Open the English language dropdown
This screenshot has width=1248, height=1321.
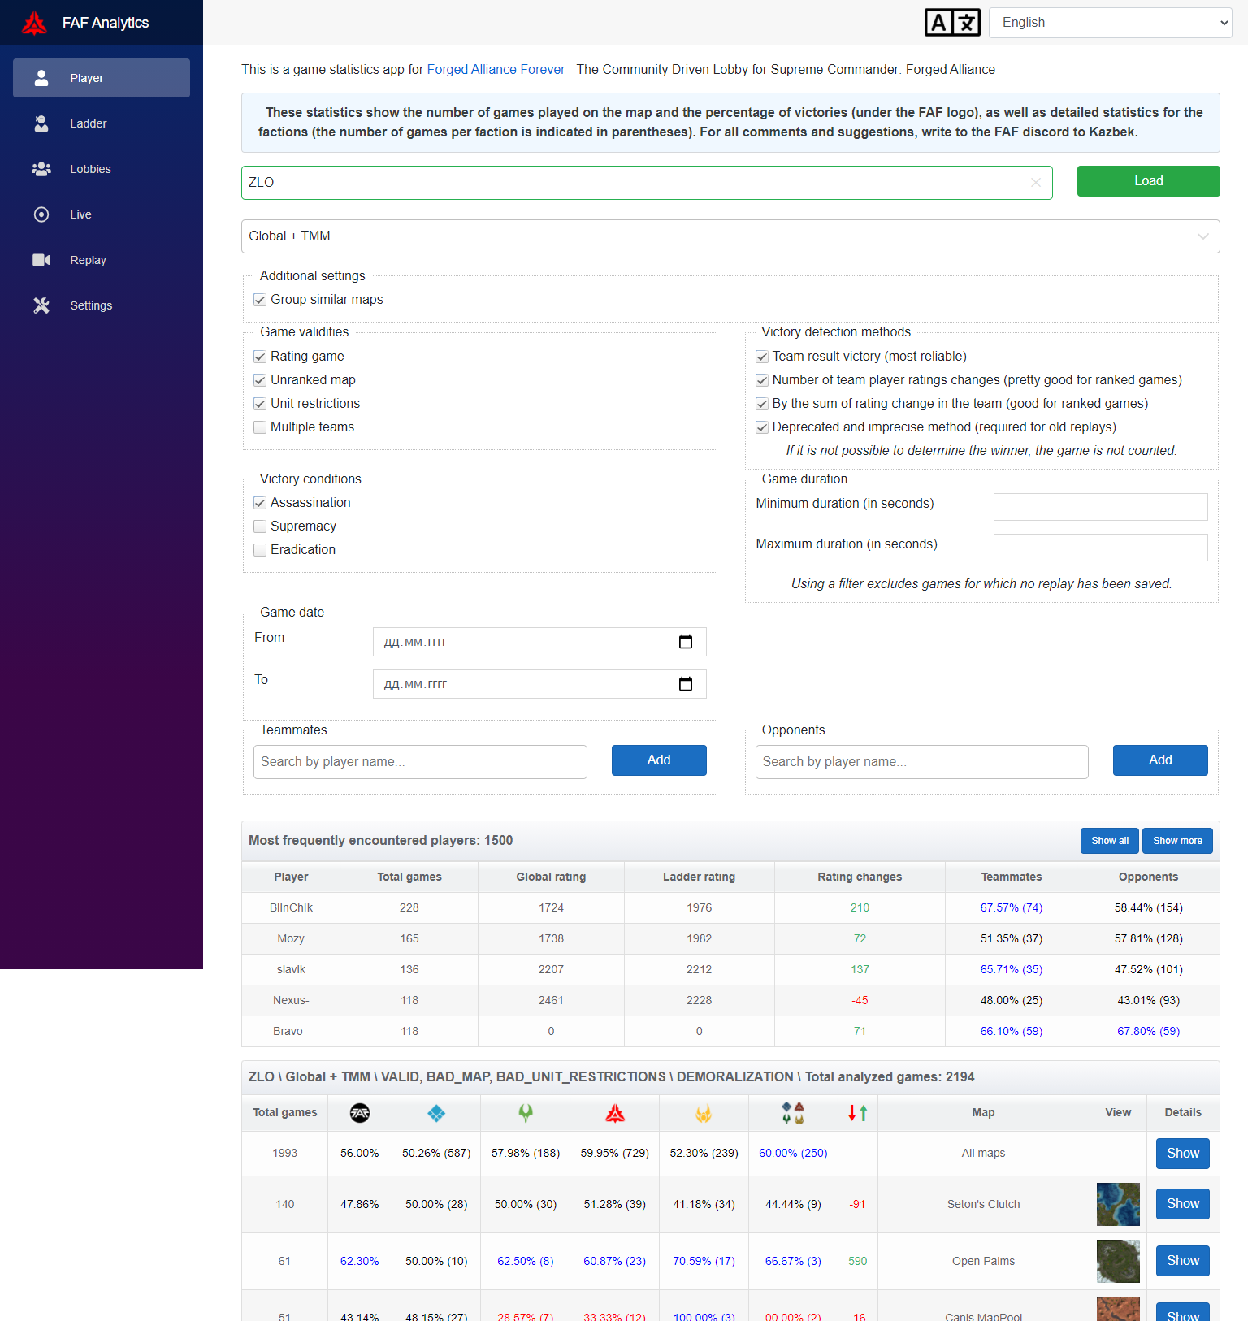(x=1111, y=23)
